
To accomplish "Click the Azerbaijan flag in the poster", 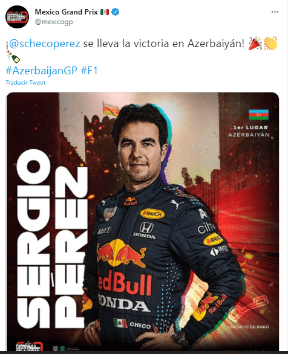I will pos(258,114).
